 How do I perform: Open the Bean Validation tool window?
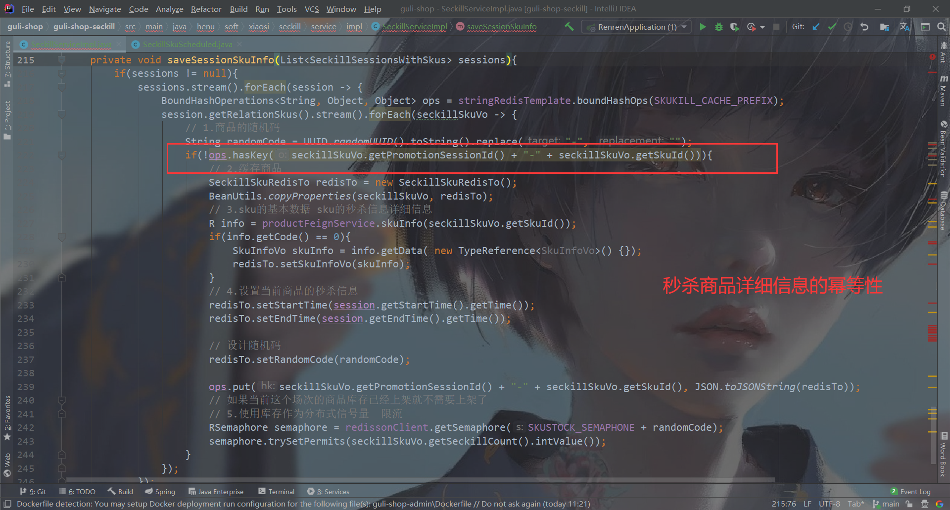click(x=944, y=149)
